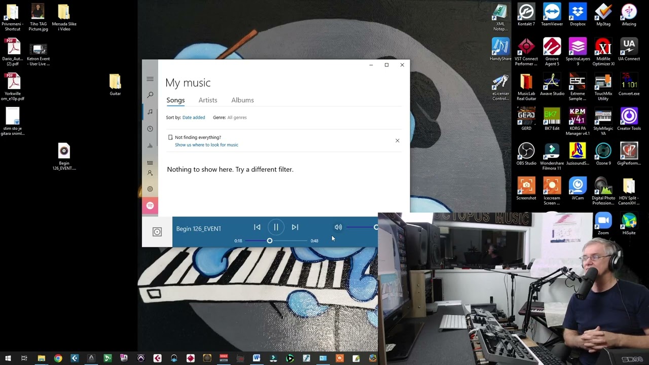This screenshot has width=649, height=365.
Task: Click the Begin 126_EVENT track title in player
Action: pyautogui.click(x=199, y=229)
